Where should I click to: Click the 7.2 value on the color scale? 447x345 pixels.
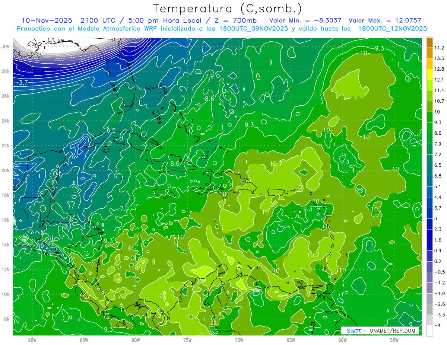438,154
